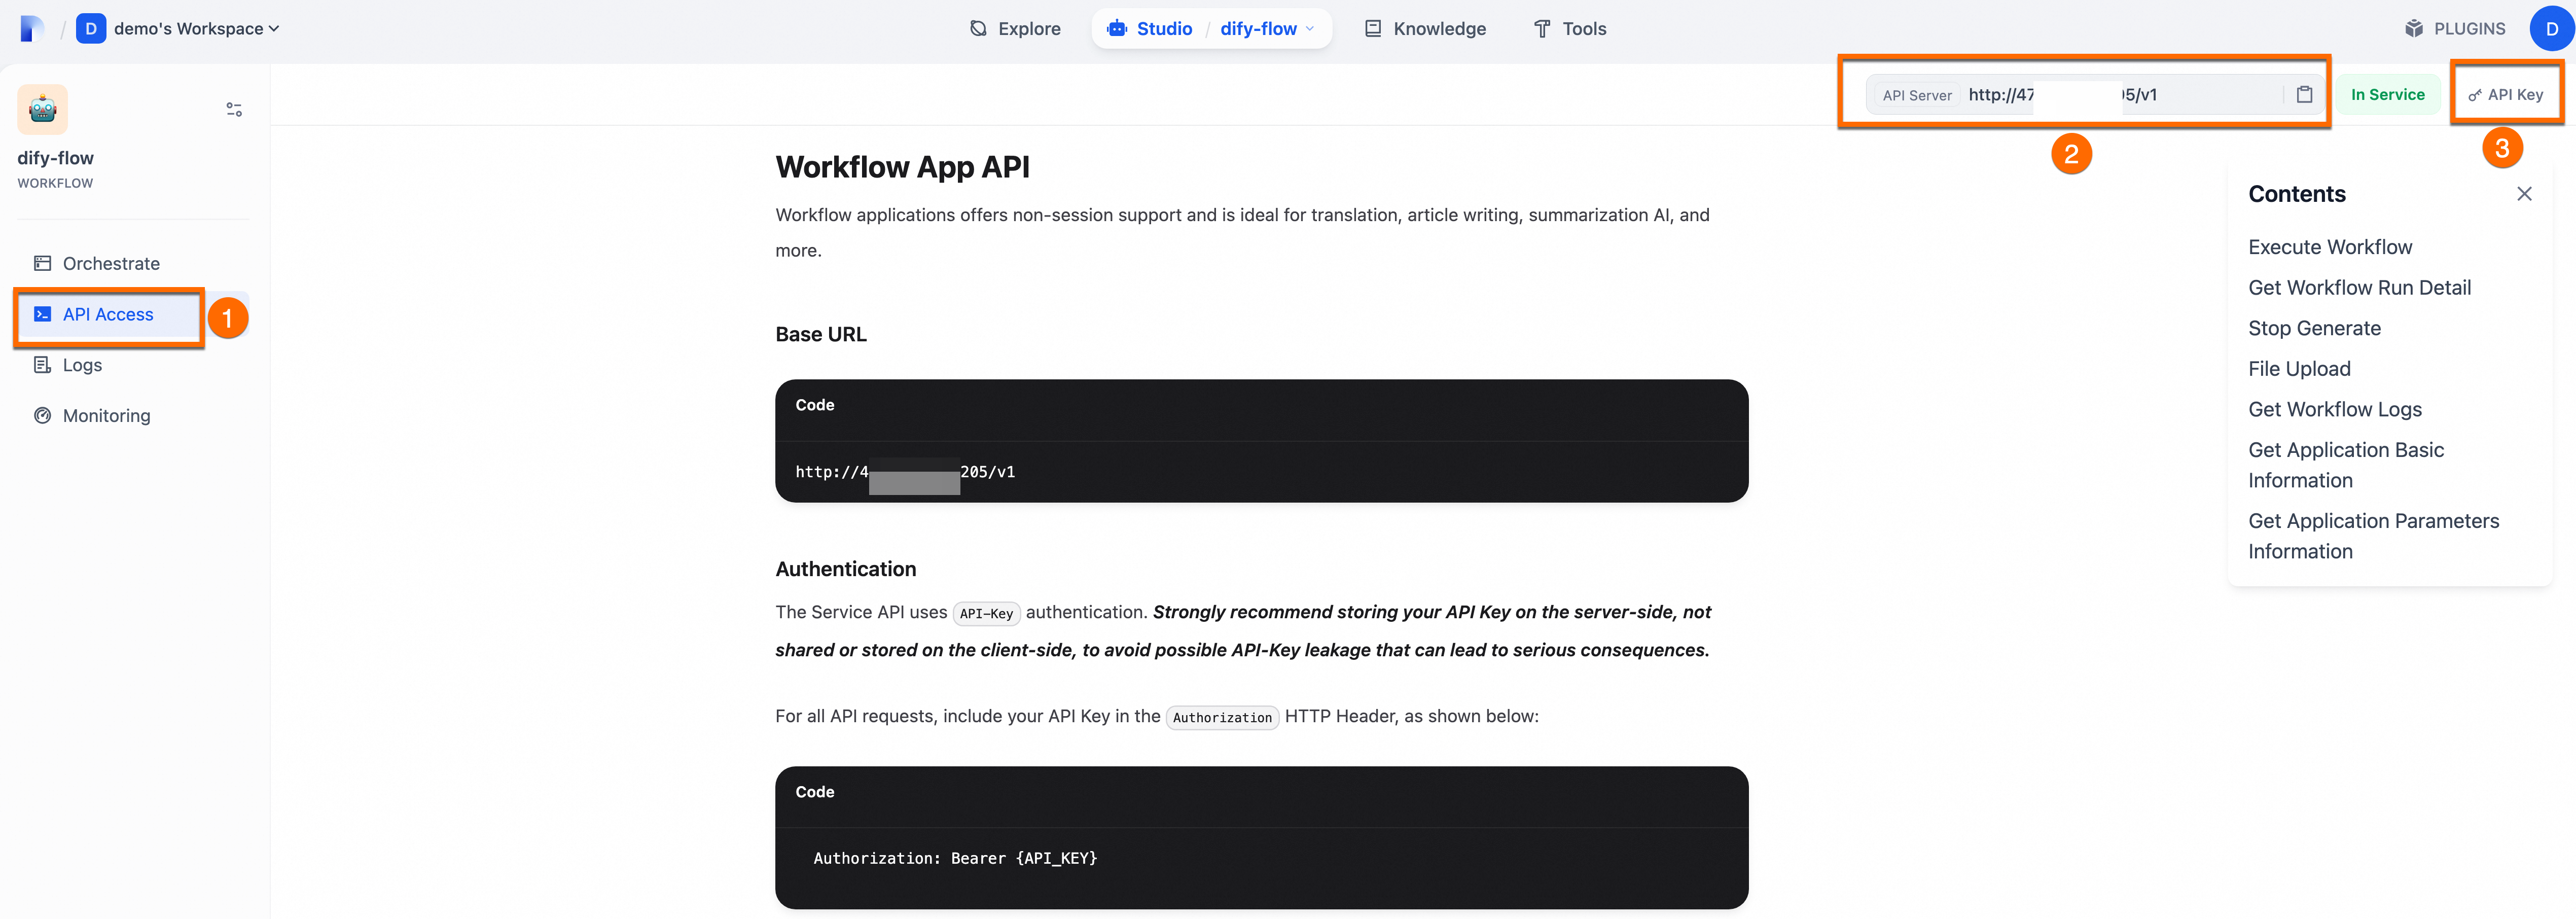
Task: Click the API Server URL field
Action: 2120,95
